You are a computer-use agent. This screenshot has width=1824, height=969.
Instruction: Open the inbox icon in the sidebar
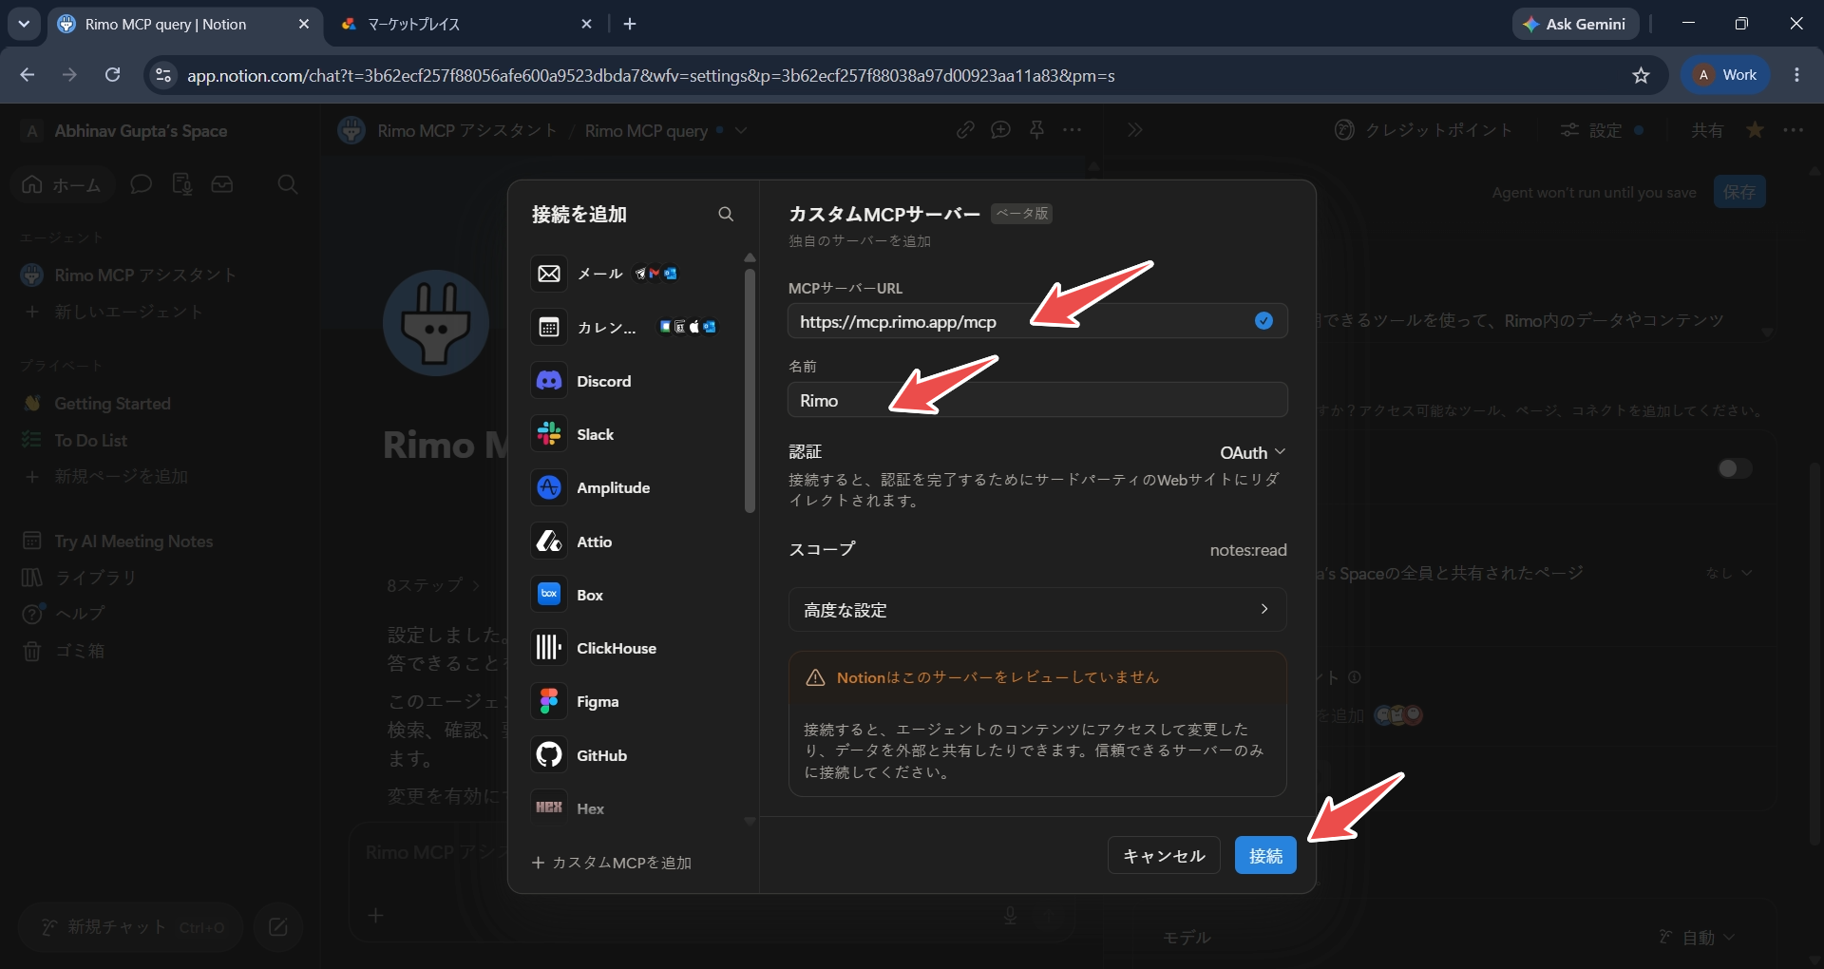pos(222,184)
